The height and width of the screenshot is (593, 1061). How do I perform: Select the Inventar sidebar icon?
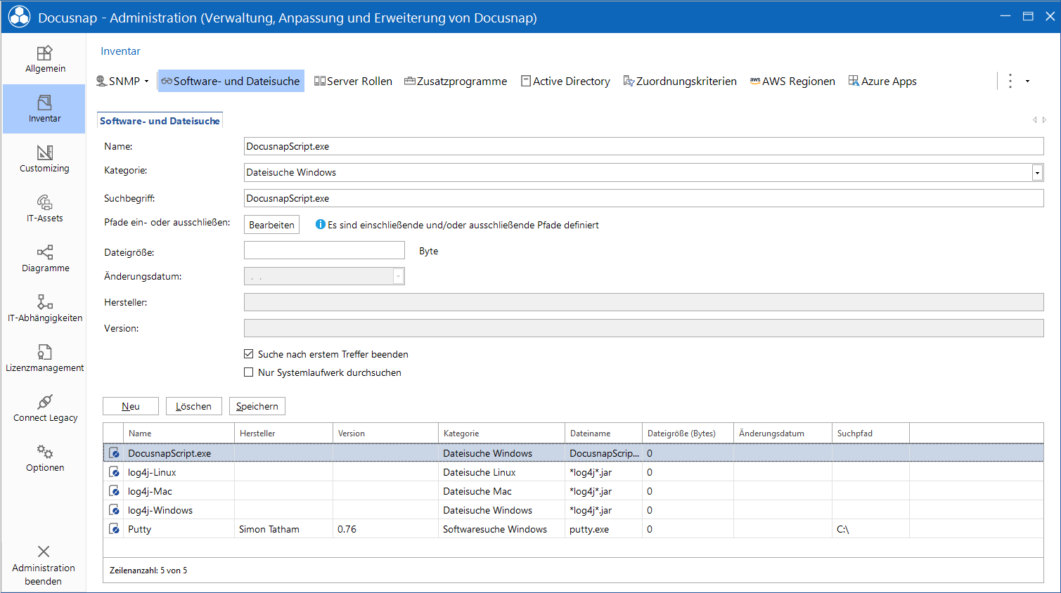44,103
